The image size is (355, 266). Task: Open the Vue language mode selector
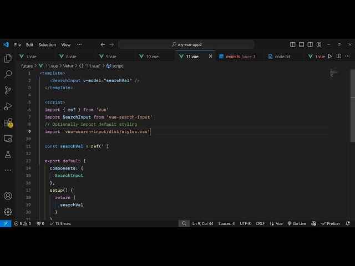point(278,223)
